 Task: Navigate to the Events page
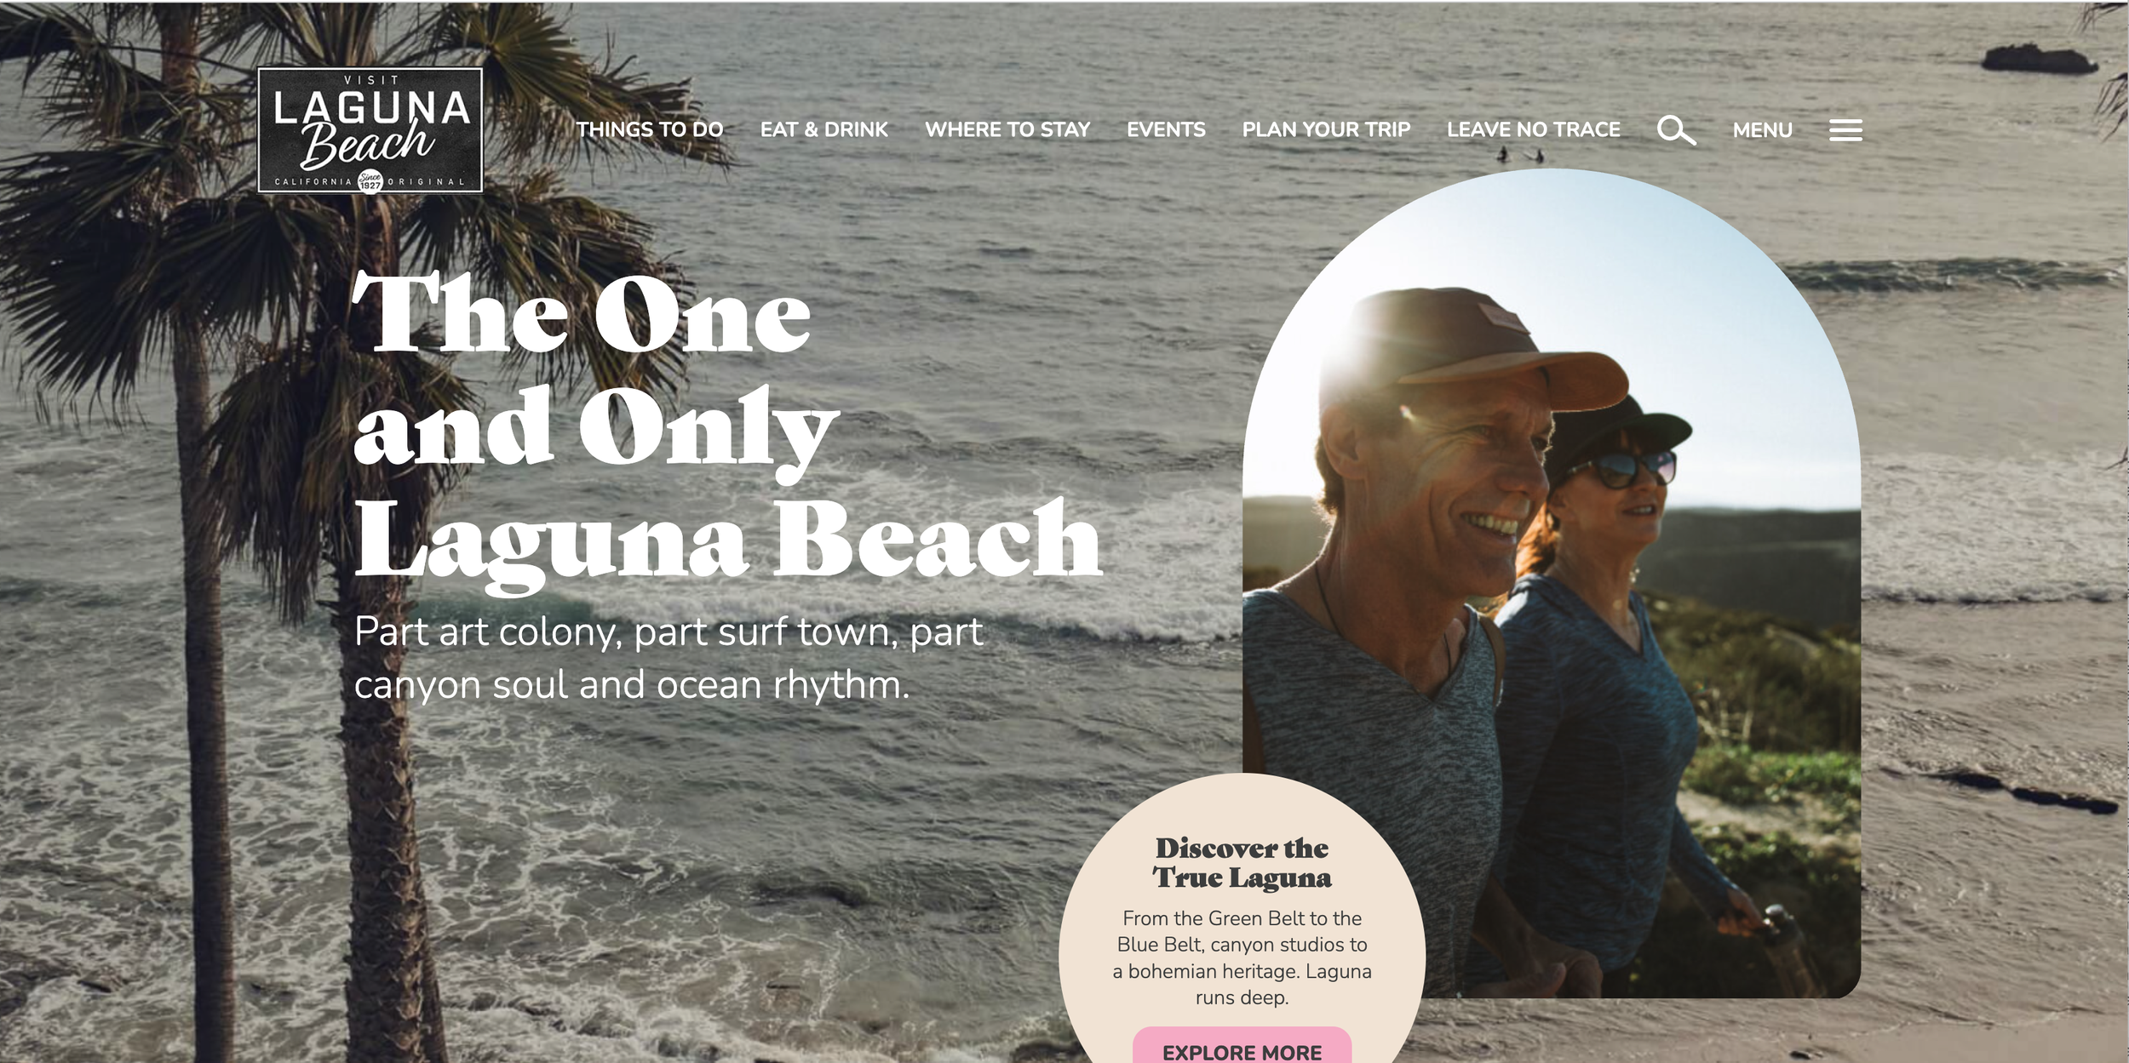pyautogui.click(x=1166, y=129)
